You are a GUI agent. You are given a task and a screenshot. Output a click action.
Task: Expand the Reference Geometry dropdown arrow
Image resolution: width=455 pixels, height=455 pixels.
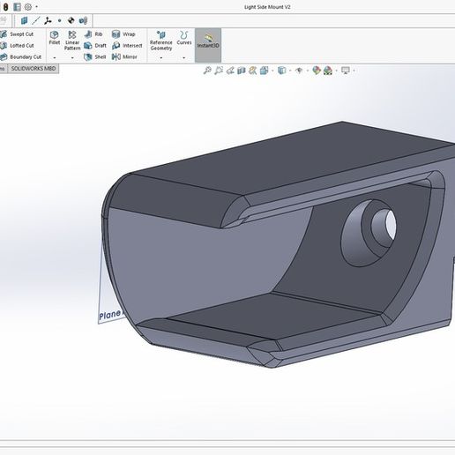point(161,58)
